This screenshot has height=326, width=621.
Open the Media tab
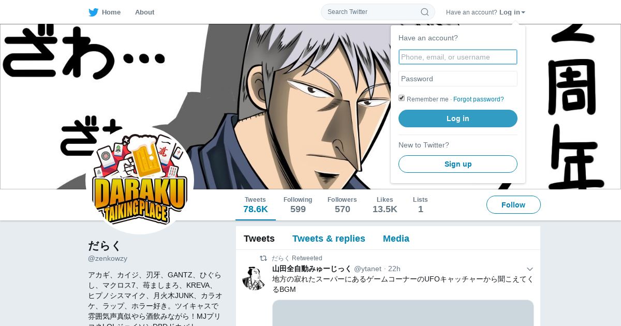(396, 239)
